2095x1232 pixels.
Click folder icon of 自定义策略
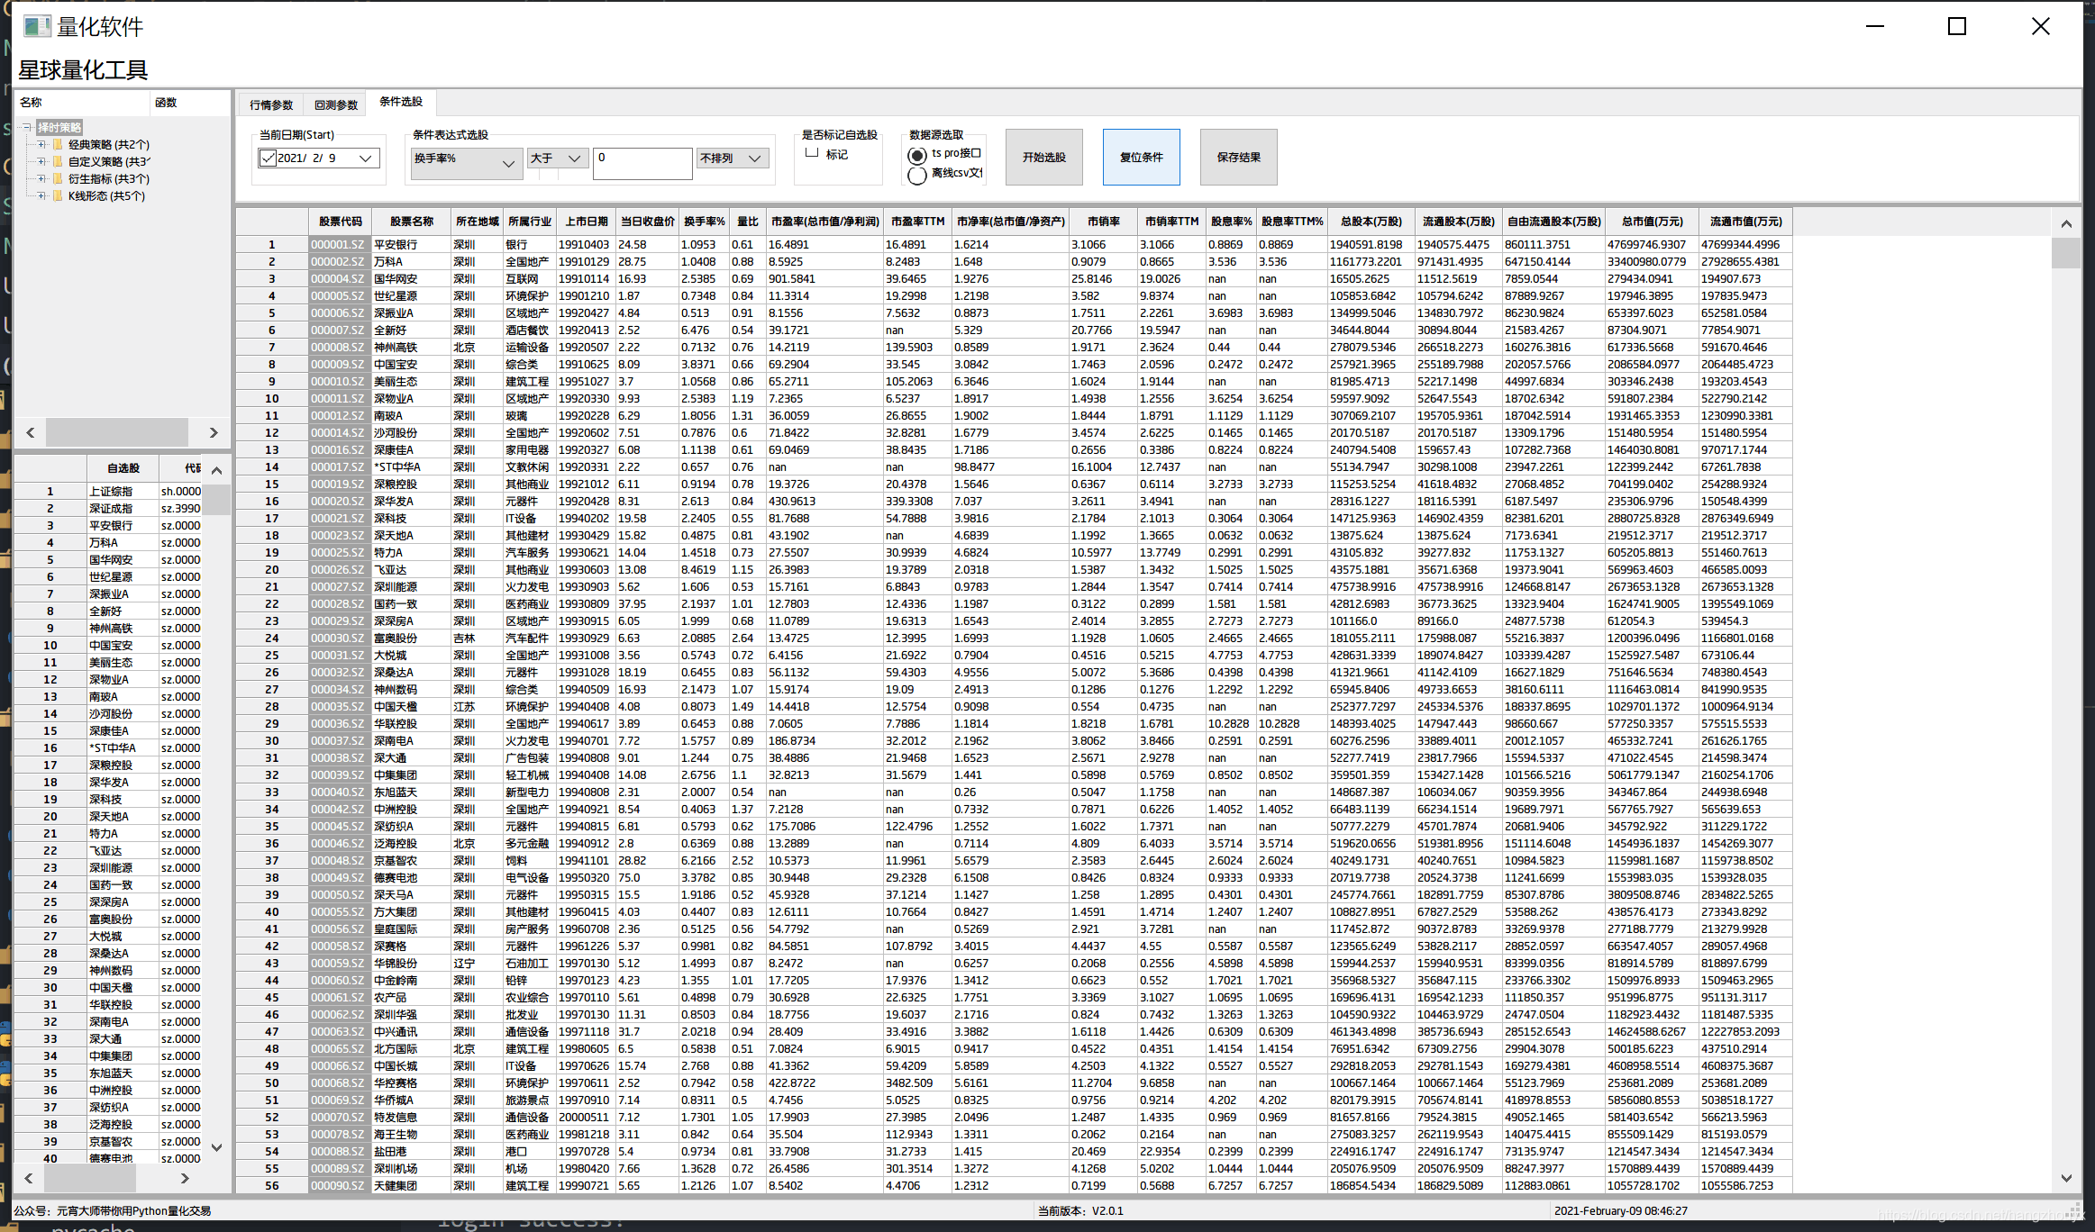click(59, 162)
